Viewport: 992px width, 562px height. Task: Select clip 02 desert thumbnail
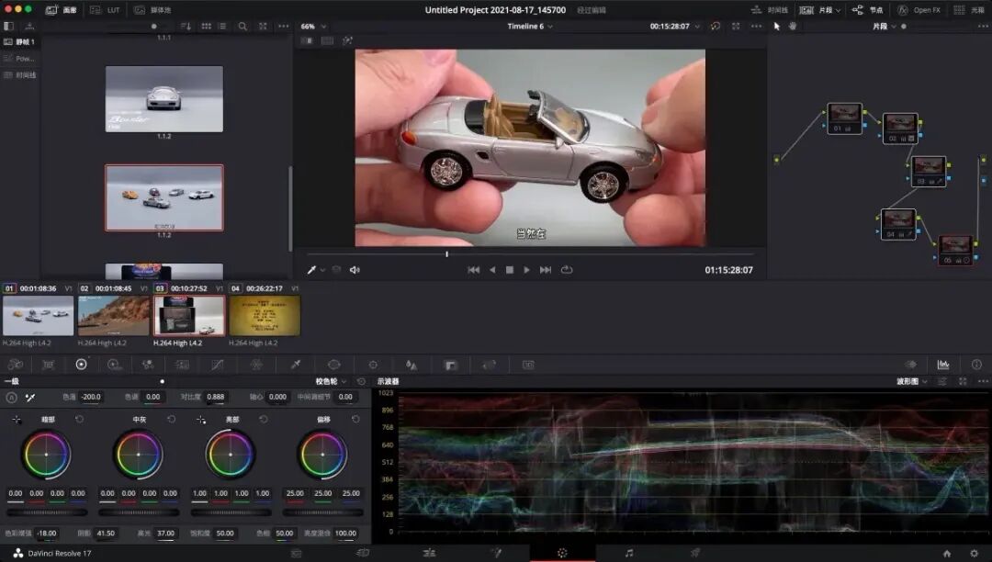click(114, 316)
